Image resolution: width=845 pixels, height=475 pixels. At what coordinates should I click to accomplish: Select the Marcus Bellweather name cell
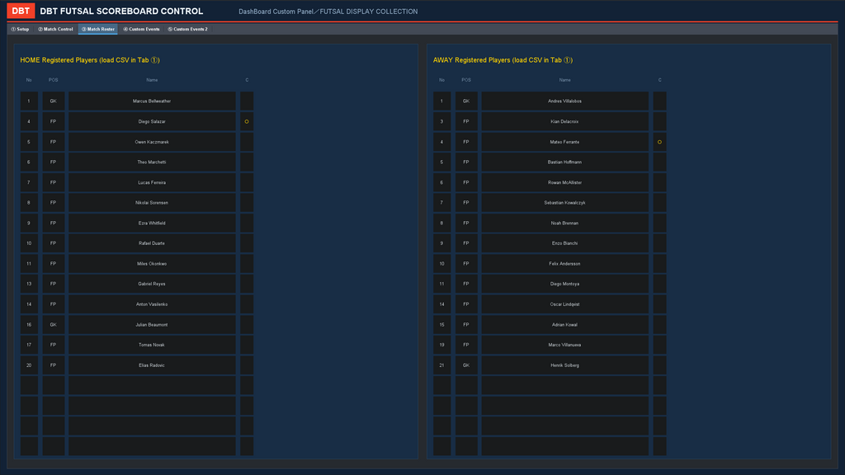pyautogui.click(x=152, y=101)
